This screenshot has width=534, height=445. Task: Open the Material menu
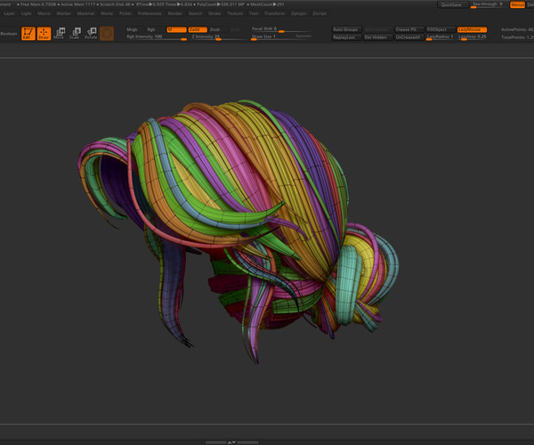click(x=85, y=14)
